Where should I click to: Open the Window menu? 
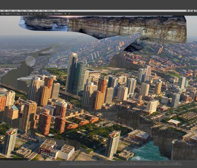50,11
